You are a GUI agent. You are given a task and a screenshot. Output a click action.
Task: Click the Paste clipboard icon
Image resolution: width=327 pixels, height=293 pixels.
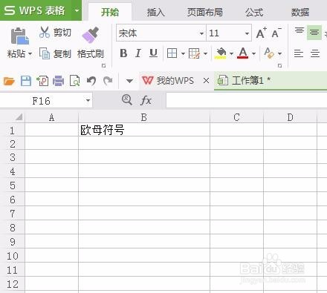coord(20,36)
